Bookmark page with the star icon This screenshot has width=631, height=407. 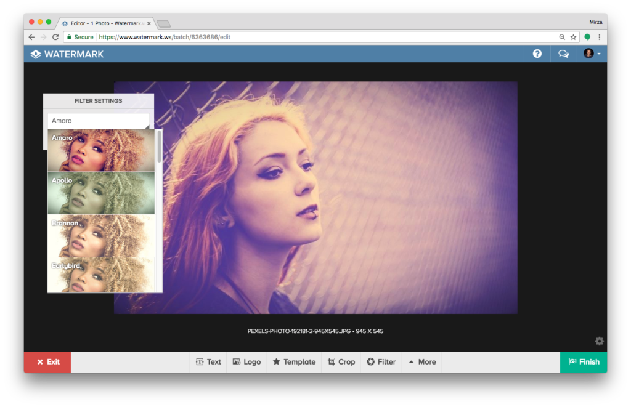point(573,37)
